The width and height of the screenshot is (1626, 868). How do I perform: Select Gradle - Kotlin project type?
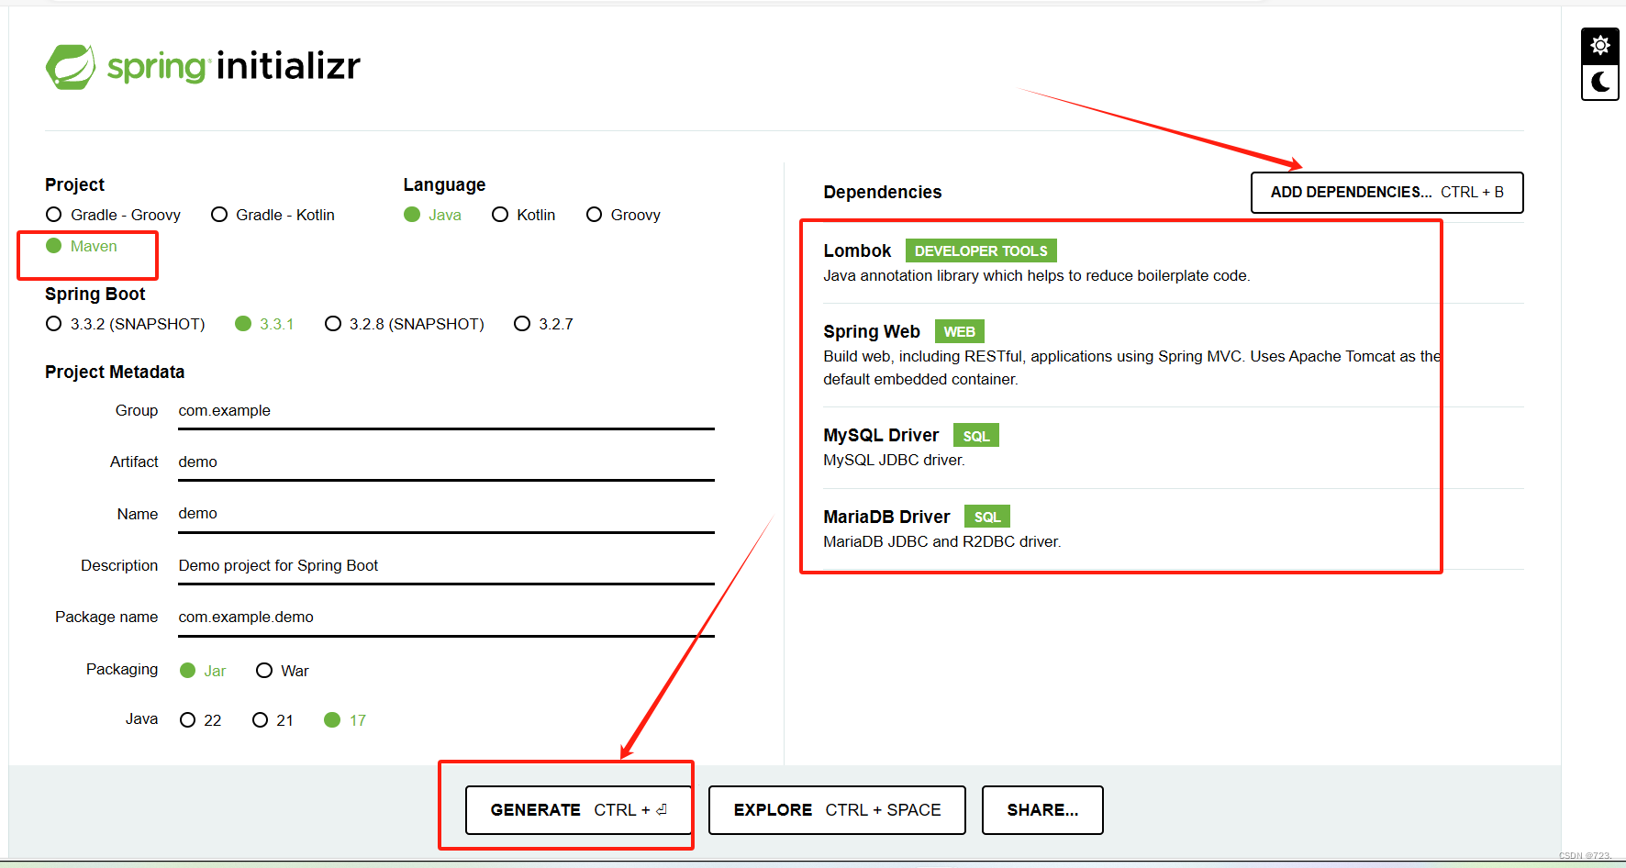click(x=273, y=215)
